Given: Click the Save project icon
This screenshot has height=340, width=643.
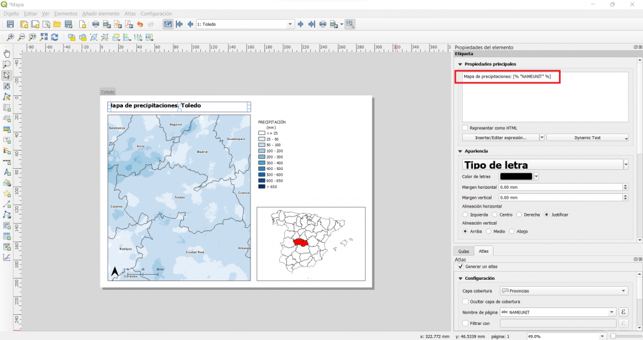Looking at the screenshot, I should pyautogui.click(x=11, y=24).
